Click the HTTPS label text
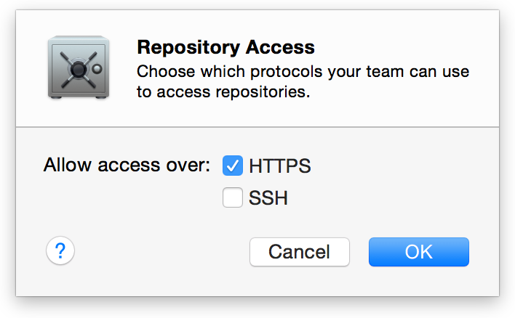 pos(279,166)
